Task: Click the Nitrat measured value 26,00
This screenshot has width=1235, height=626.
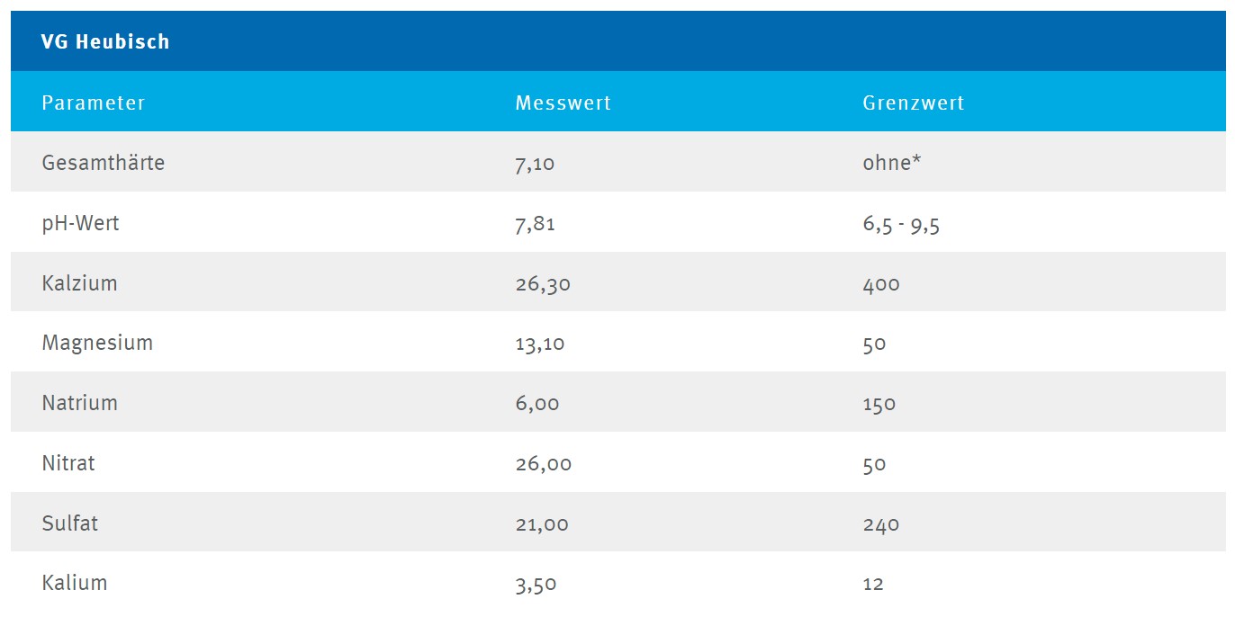Action: [544, 463]
